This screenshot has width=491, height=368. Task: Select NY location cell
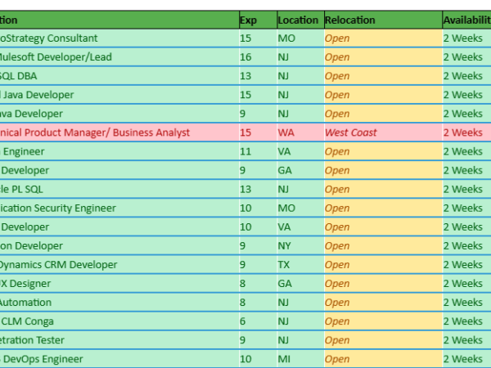(300, 246)
